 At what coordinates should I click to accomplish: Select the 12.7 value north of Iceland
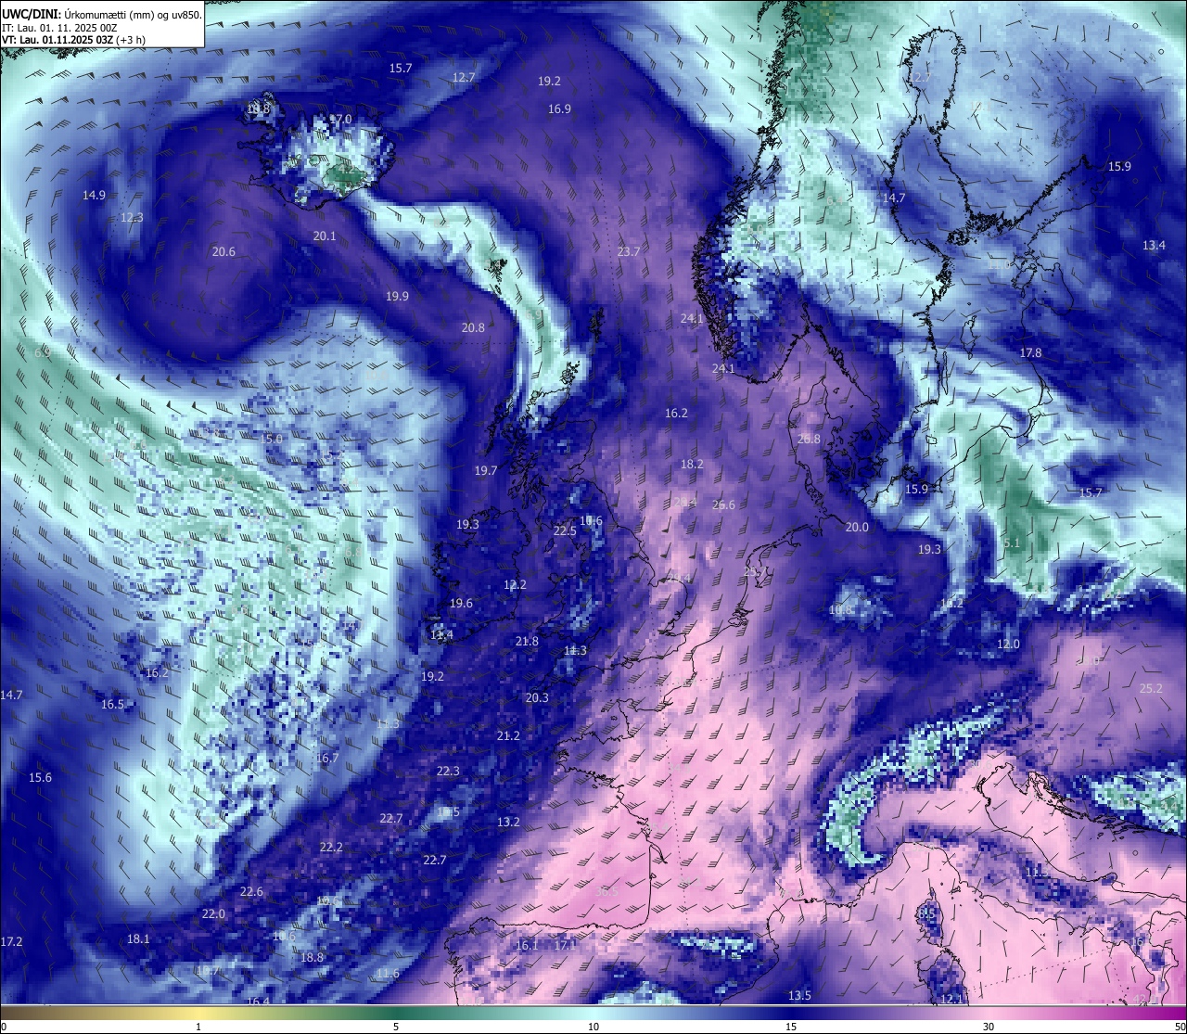click(x=464, y=77)
